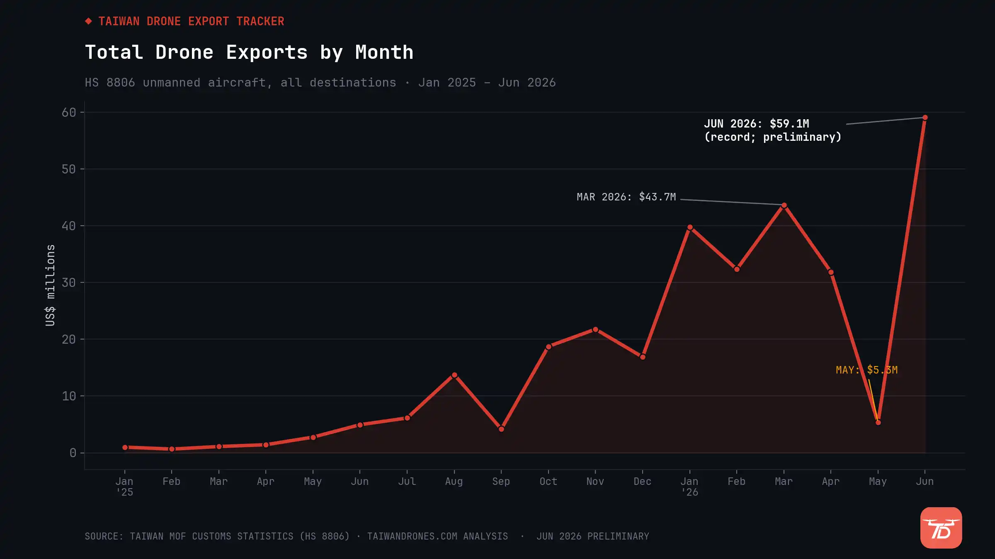Image resolution: width=995 pixels, height=559 pixels.
Task: Click the orange 'MAY: $5.3M' annotation
Action: click(866, 370)
